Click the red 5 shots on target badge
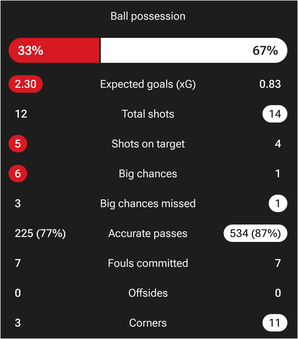Image resolution: width=298 pixels, height=339 pixels. coord(18,144)
